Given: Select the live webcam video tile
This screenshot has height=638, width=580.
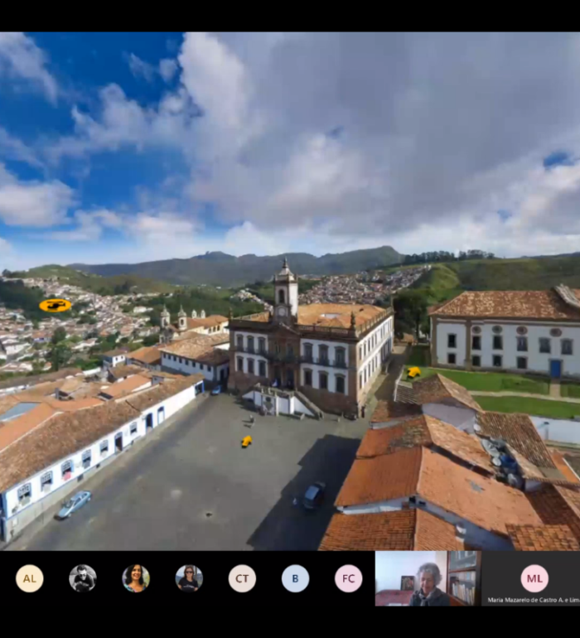Looking at the screenshot, I should pyautogui.click(x=427, y=578).
